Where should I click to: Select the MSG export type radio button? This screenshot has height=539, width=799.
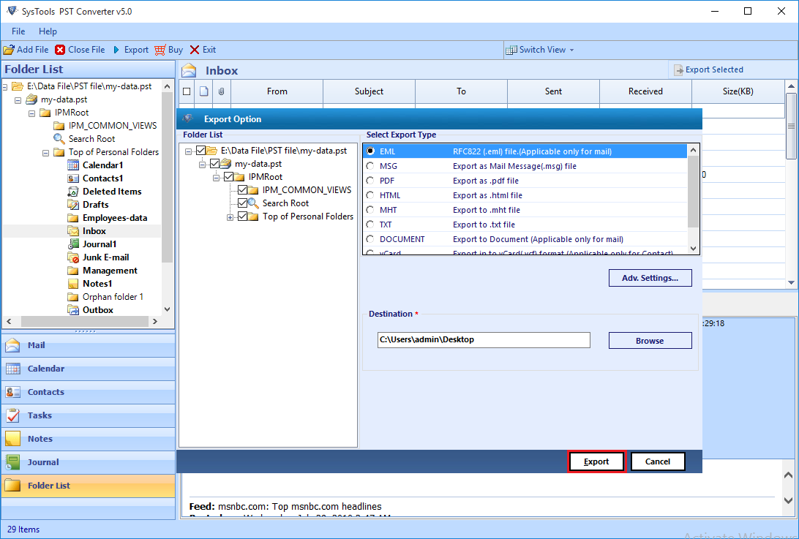[370, 166]
